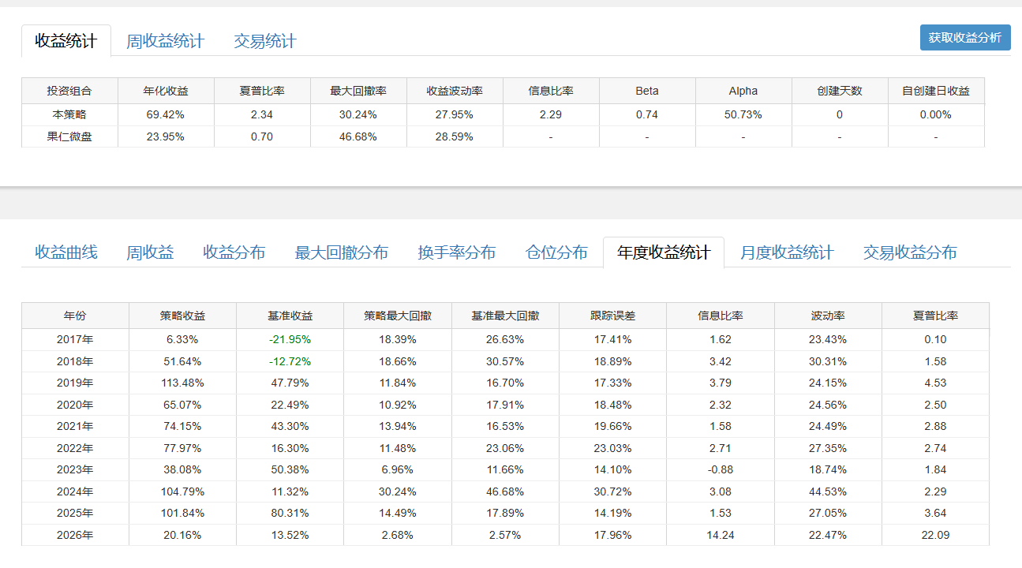
Task: Select the 2023年 row label
Action: [x=75, y=469]
